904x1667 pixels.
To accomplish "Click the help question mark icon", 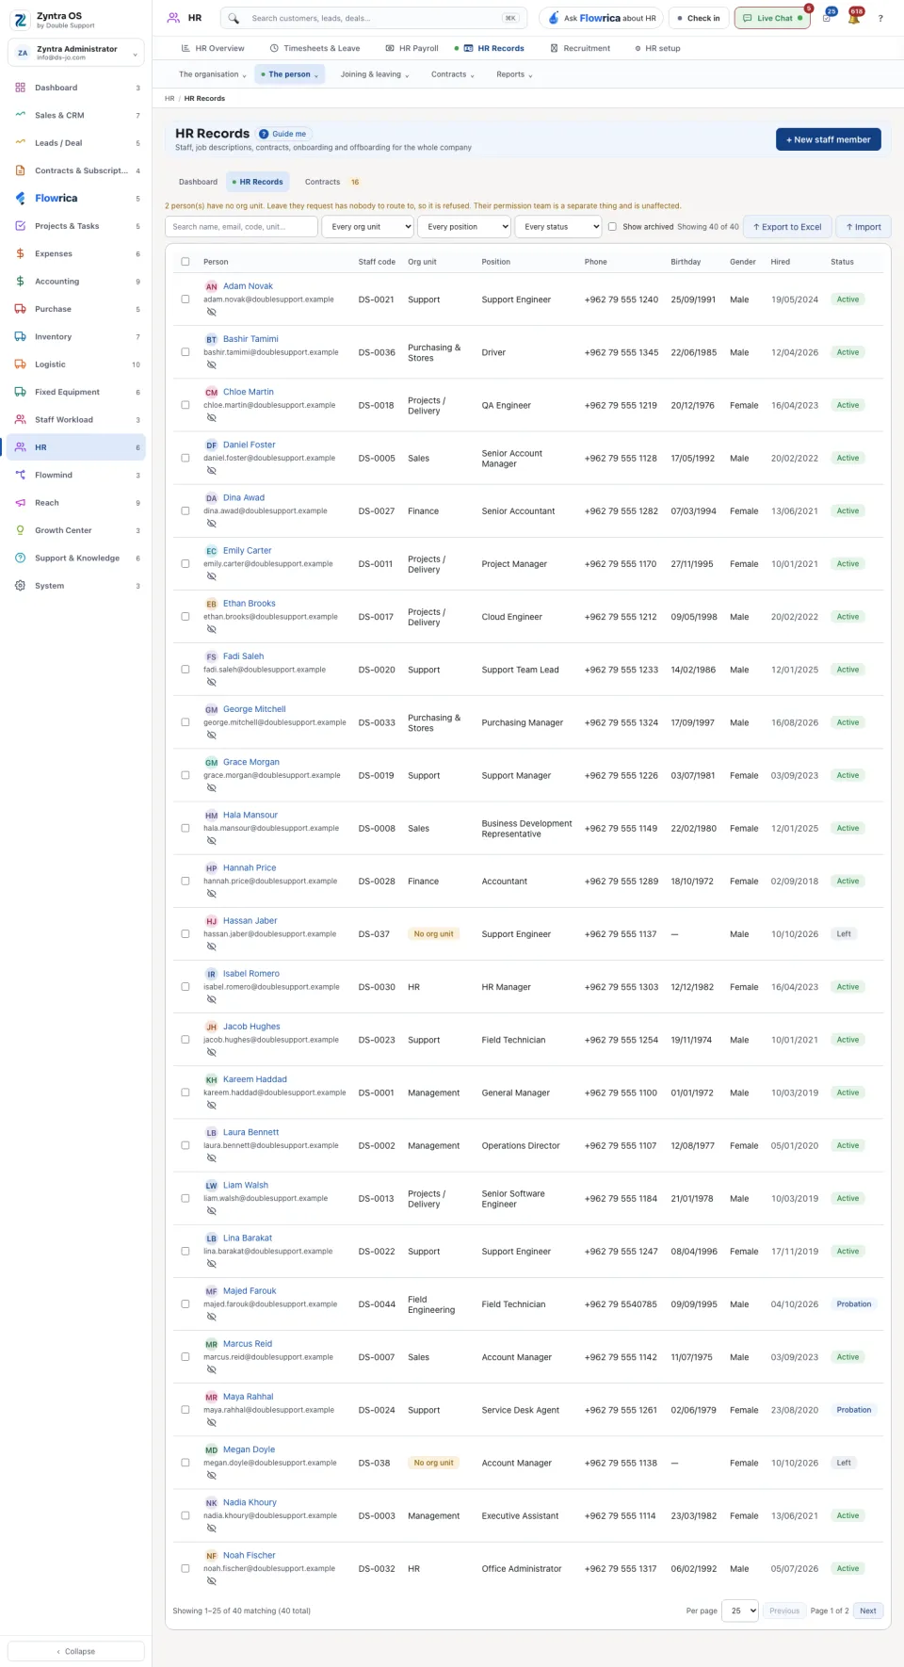I will coord(880,18).
